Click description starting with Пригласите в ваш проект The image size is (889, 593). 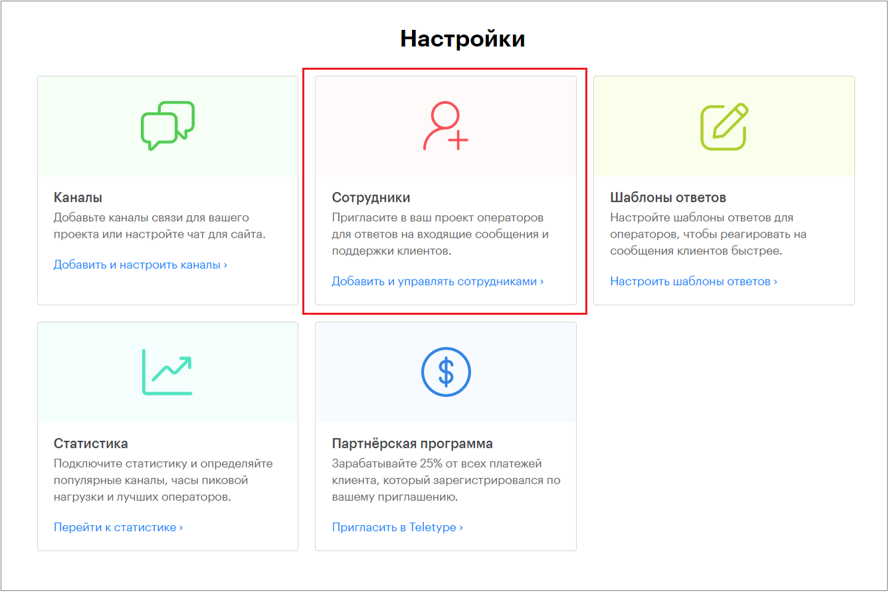[x=440, y=234]
